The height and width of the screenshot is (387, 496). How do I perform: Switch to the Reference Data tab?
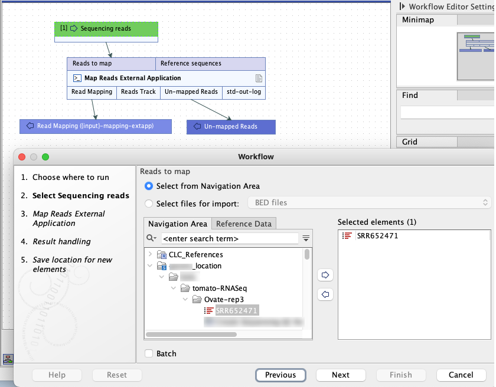pyautogui.click(x=244, y=224)
